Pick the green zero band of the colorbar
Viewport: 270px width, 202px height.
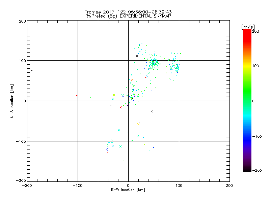[247, 101]
